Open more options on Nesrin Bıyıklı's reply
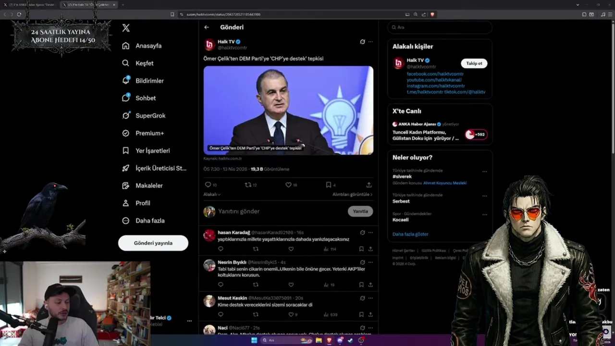 coord(370,262)
